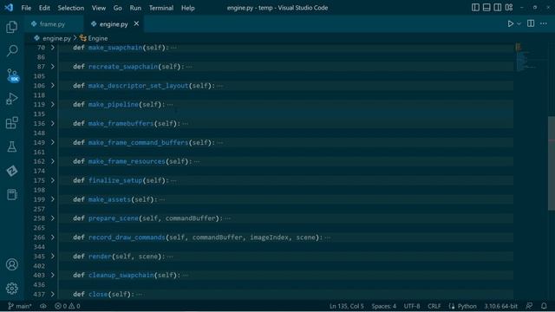Switch to the frame.py tab
This screenshot has height=312, width=555.
(x=52, y=24)
